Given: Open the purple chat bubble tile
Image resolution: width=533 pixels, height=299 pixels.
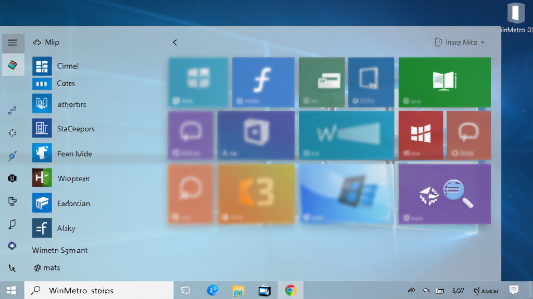Looking at the screenshot, I should click(x=191, y=135).
